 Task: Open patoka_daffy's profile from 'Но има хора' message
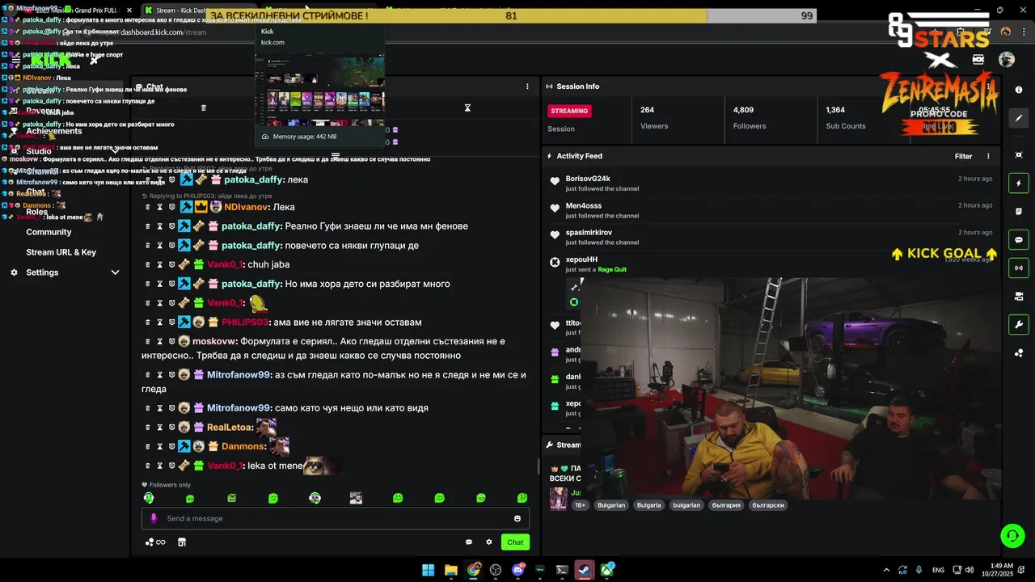pos(251,284)
